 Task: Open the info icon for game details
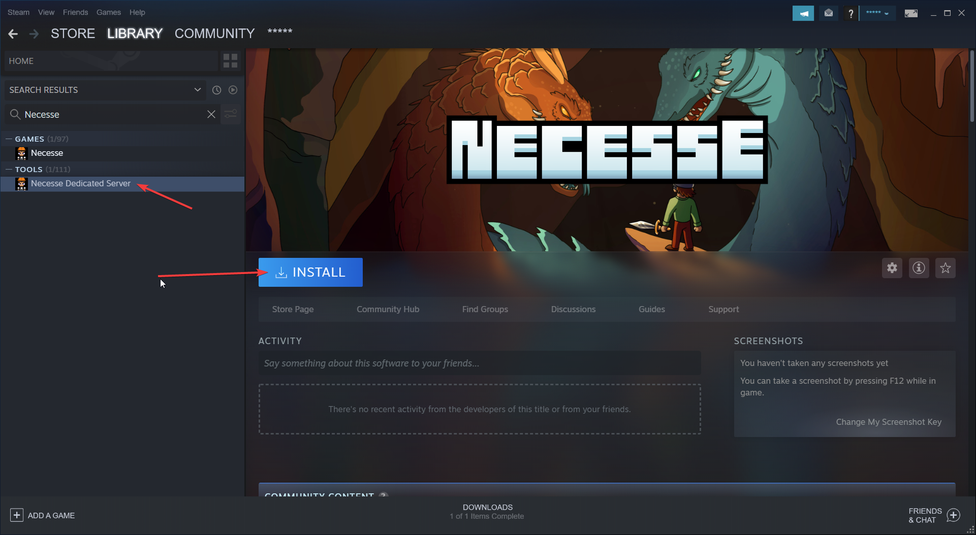[x=919, y=268]
